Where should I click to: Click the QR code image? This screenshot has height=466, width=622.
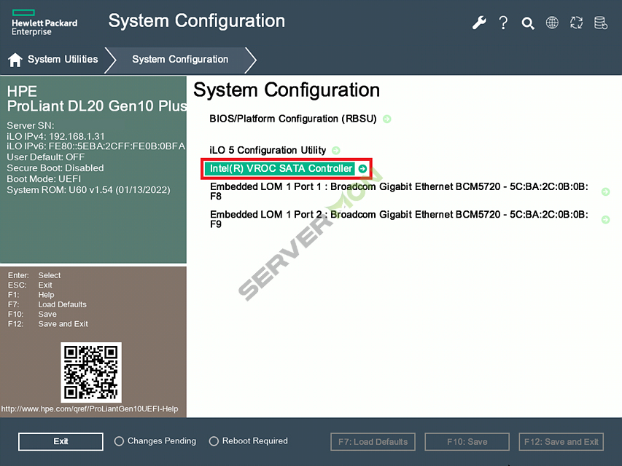(x=90, y=373)
